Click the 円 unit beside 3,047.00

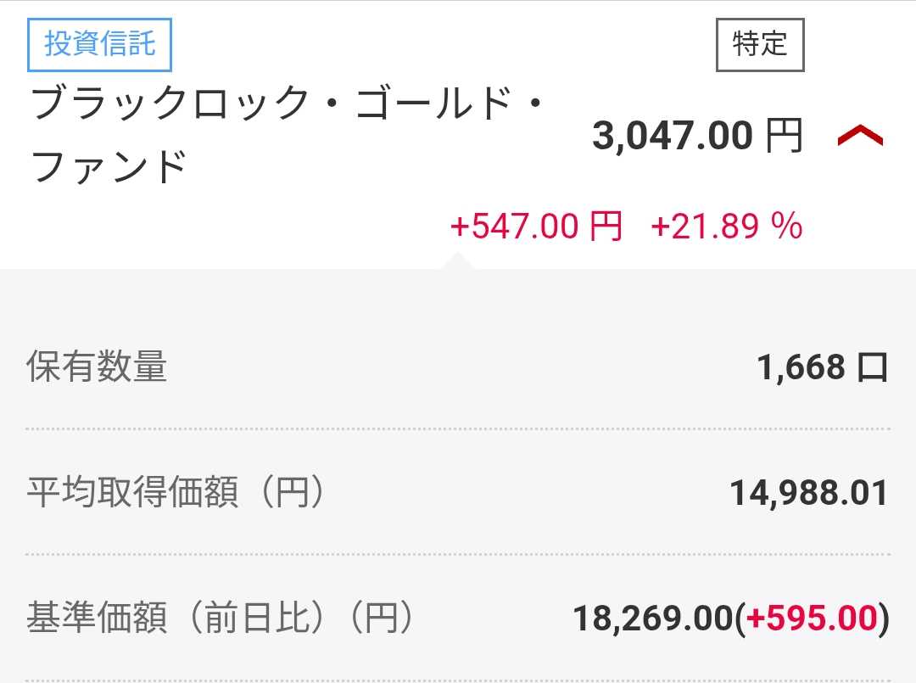click(784, 136)
